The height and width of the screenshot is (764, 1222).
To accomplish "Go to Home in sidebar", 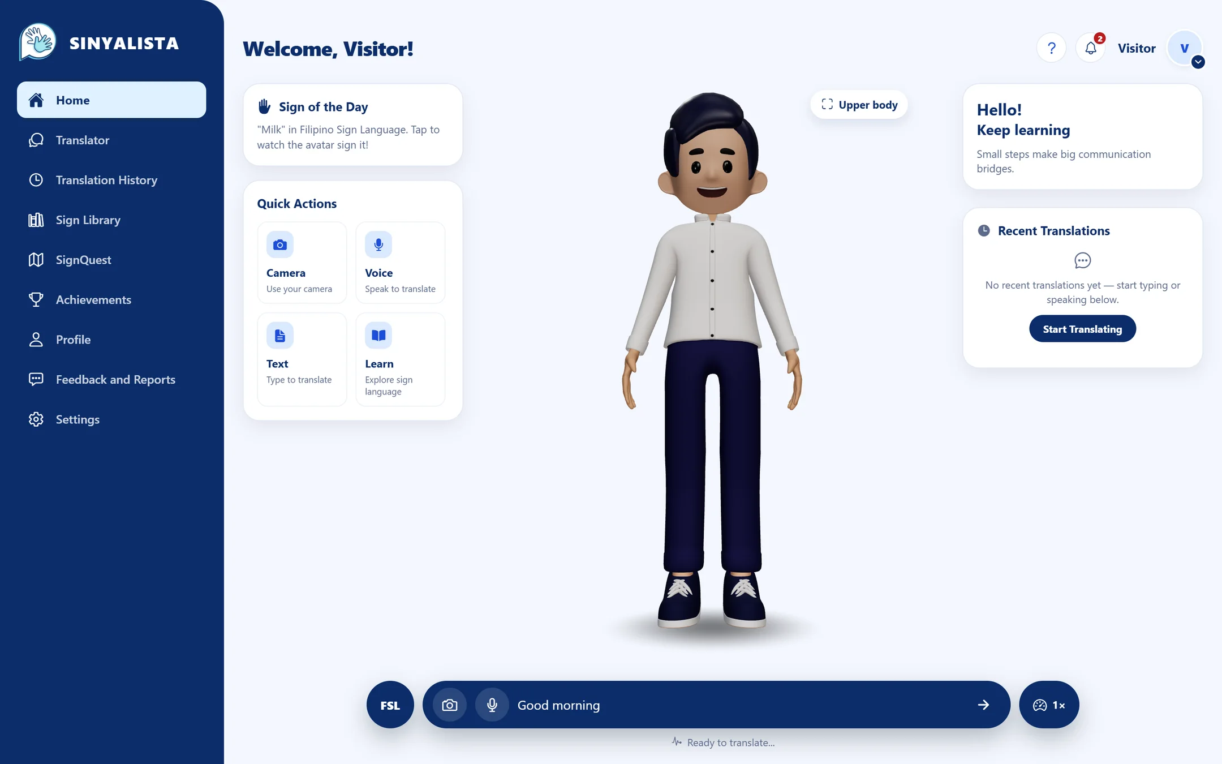I will pyautogui.click(x=111, y=100).
